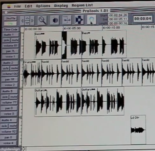Solo the Audio 3 track

5,97
